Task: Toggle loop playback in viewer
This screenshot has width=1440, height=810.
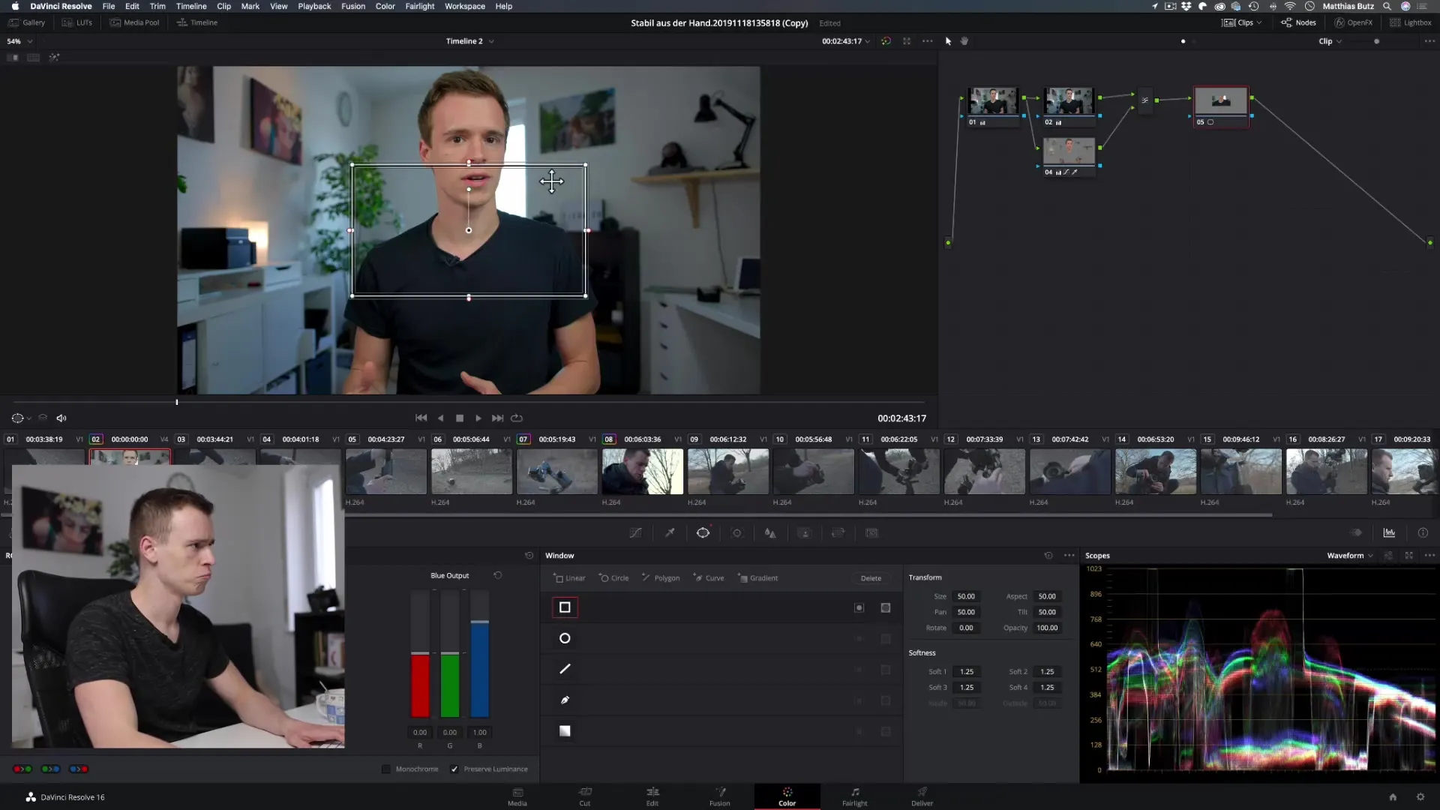Action: [517, 418]
